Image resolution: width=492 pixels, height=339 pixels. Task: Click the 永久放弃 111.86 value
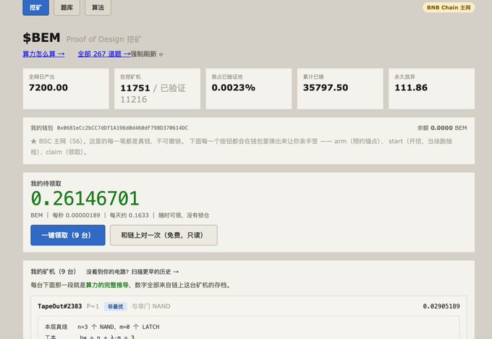[411, 87]
